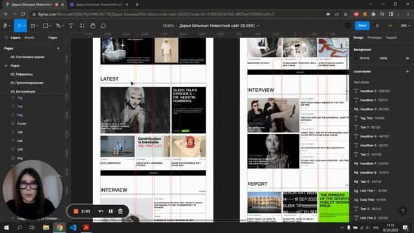Viewport: 414px width, 233px height.
Task: Open Frame tool options dropdown arrow
Action: coord(38,26)
